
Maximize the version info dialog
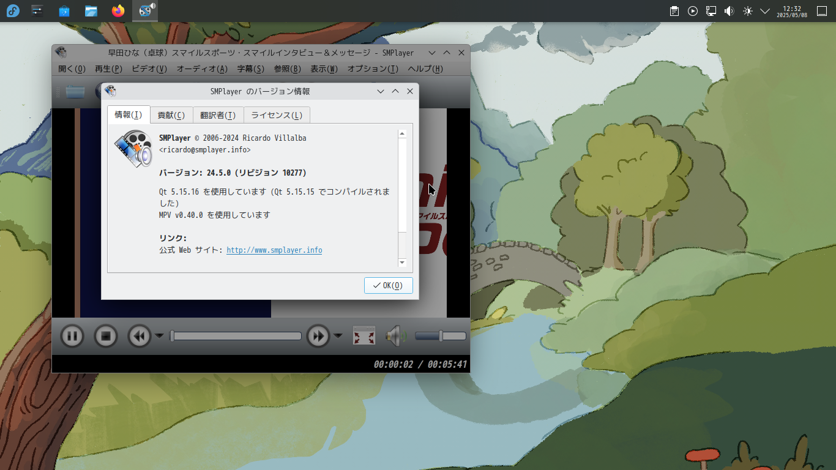coord(395,91)
